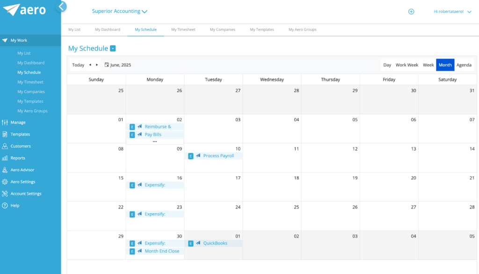The width and height of the screenshot is (479, 274).
Task: Click the E badge on Process Payroll event
Action: click(190, 156)
